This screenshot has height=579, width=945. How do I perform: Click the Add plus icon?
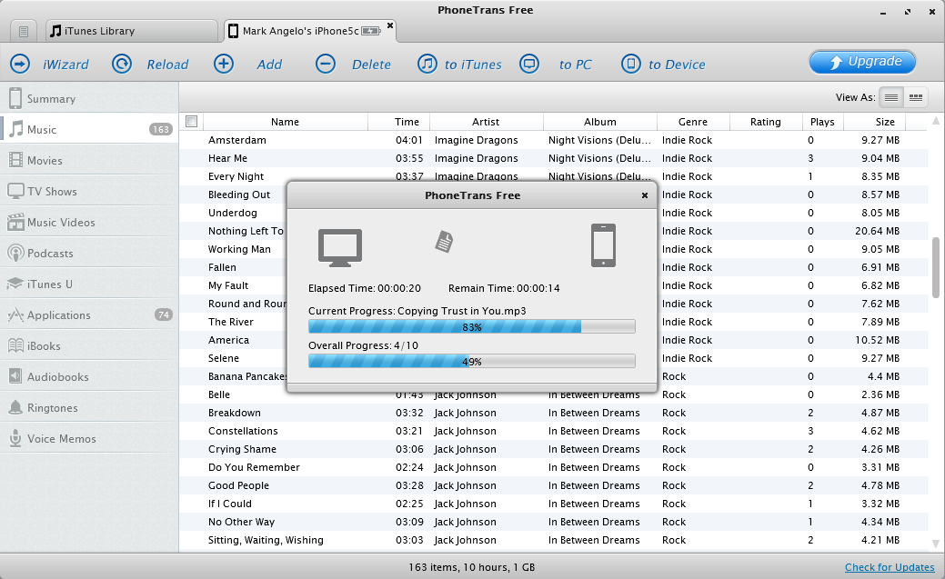click(x=224, y=64)
